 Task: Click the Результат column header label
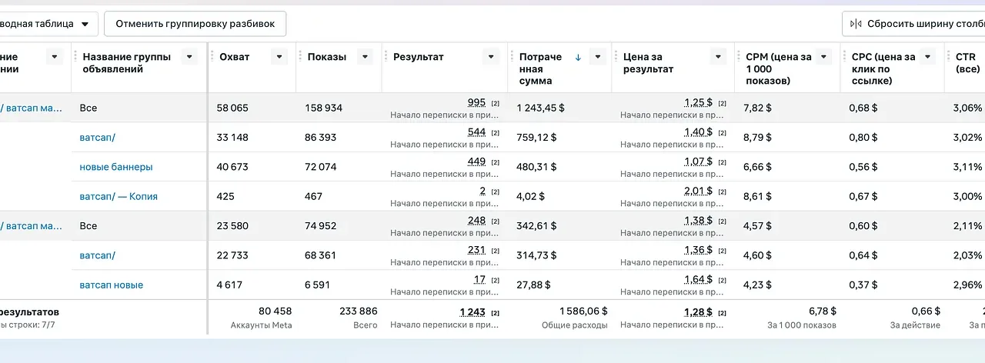coord(419,57)
